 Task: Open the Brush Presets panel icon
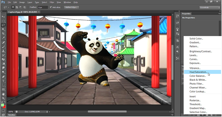coord(177,34)
